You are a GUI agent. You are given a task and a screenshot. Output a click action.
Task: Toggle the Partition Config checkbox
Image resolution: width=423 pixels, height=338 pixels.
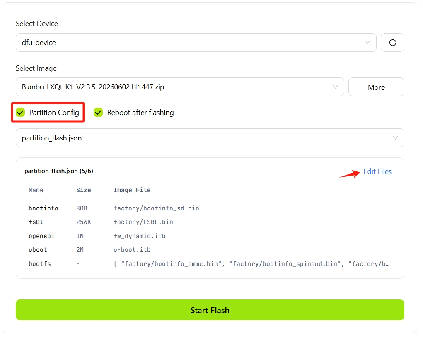click(x=20, y=113)
